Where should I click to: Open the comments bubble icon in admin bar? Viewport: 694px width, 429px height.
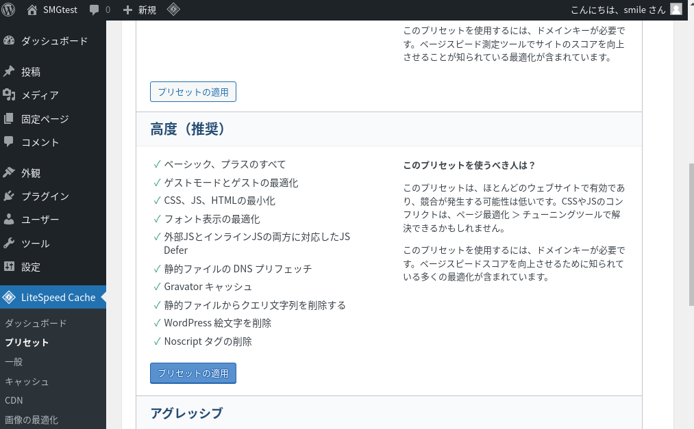(94, 10)
